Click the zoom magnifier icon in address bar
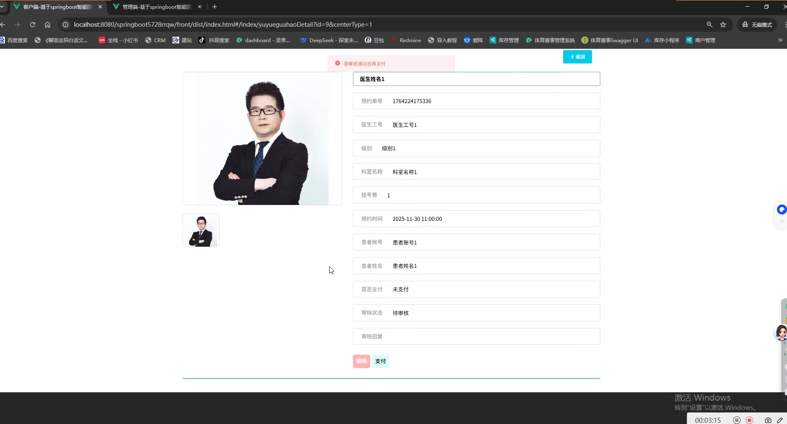Image resolution: width=787 pixels, height=424 pixels. (x=709, y=25)
